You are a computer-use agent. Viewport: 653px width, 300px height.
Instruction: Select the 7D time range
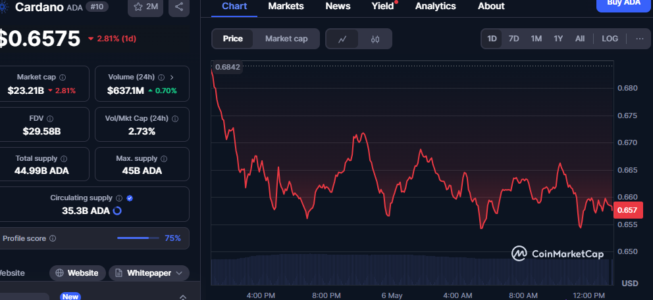514,39
